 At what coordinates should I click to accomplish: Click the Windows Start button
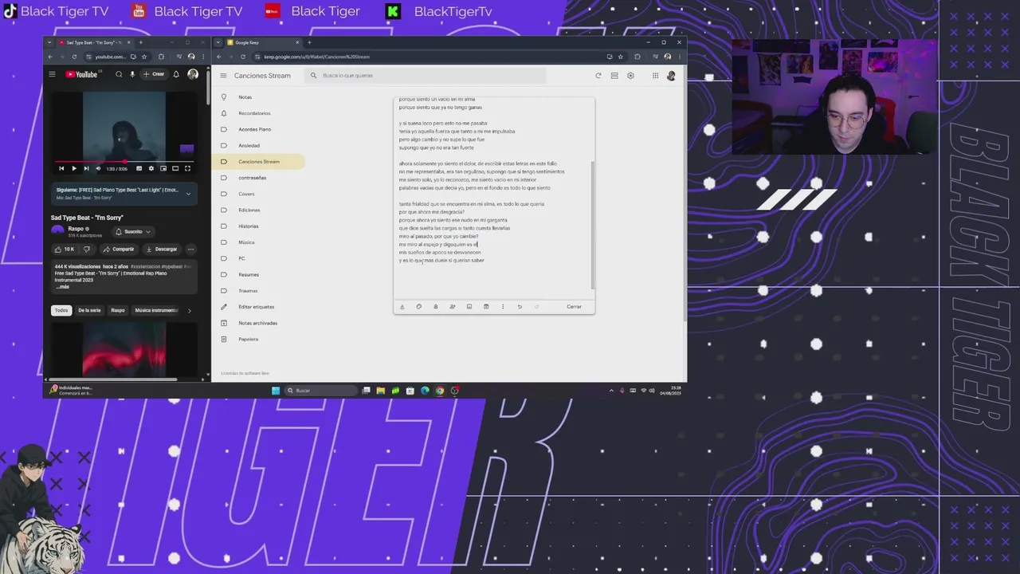coord(276,391)
